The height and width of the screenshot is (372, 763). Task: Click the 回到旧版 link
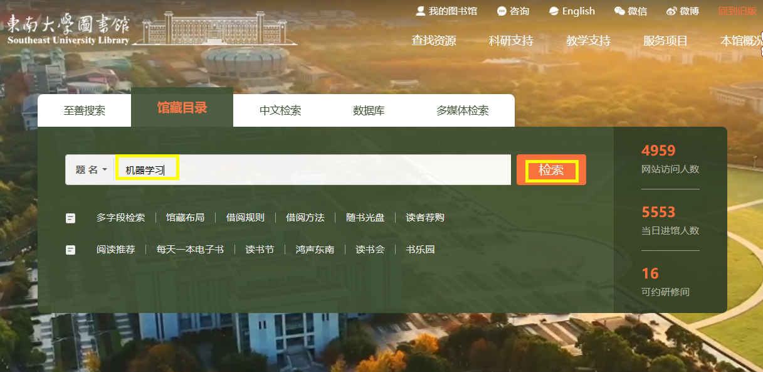[737, 11]
